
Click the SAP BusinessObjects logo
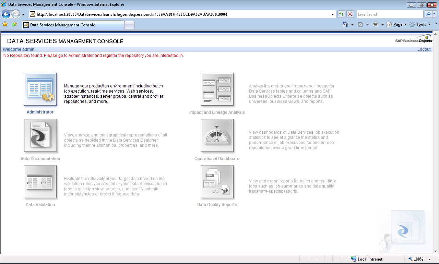point(414,39)
